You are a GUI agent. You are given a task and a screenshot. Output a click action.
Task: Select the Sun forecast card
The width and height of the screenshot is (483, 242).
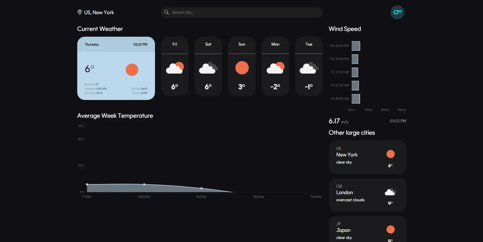242,66
